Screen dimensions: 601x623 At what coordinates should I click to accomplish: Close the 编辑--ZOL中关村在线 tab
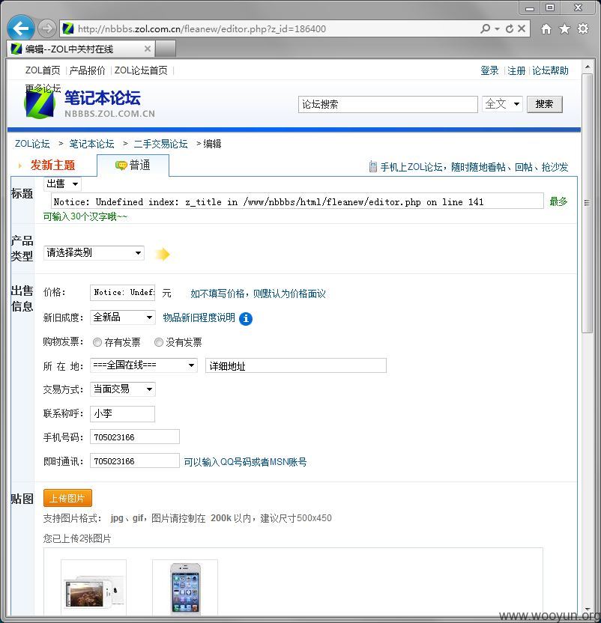click(x=147, y=49)
